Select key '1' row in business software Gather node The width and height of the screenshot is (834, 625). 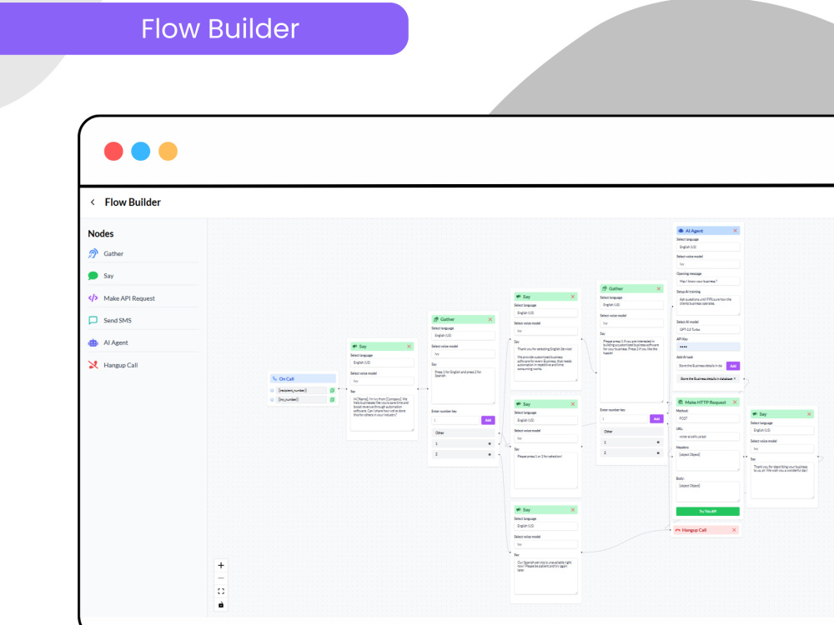(632, 442)
